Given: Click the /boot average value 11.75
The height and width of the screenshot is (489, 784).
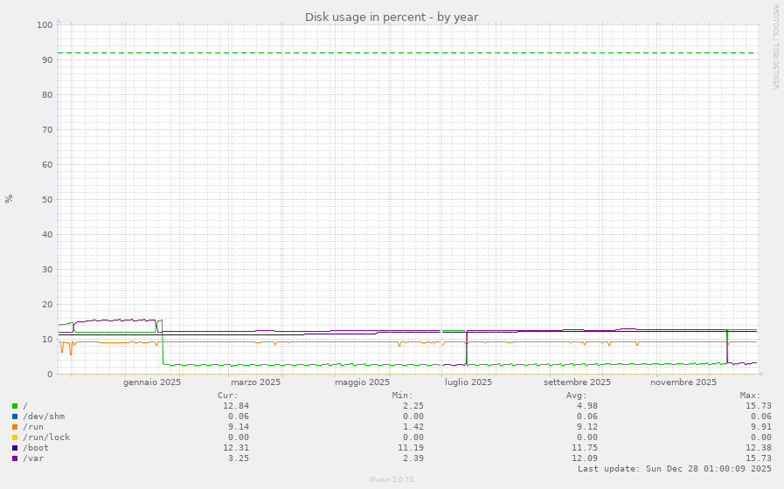Looking at the screenshot, I should 585,448.
